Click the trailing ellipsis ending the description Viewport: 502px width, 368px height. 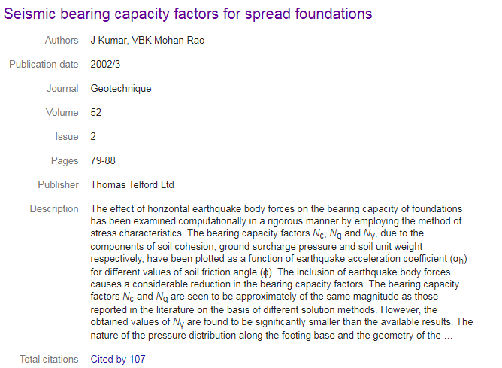448,337
